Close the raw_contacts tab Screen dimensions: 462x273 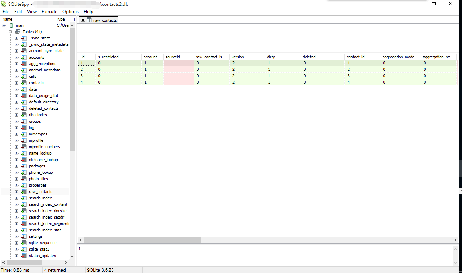(83, 20)
